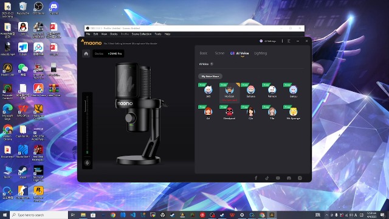Switch to the Basic tab

click(x=204, y=53)
